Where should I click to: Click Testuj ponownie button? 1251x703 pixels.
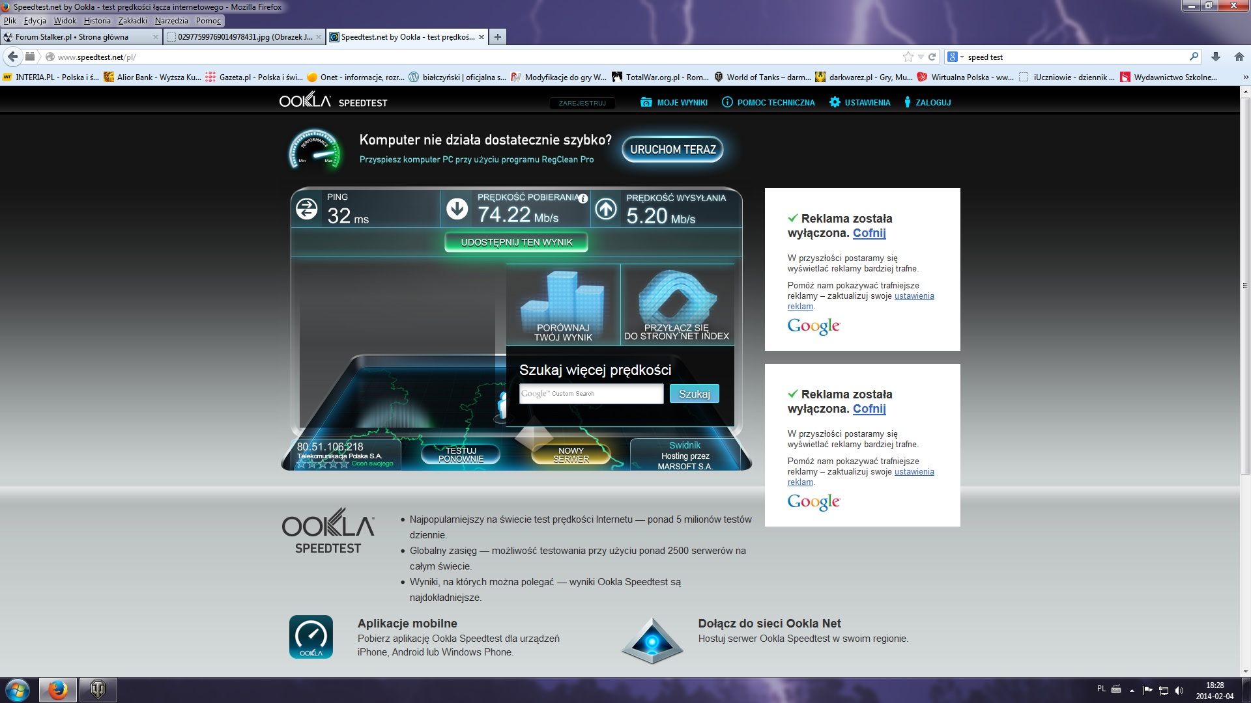pyautogui.click(x=461, y=454)
